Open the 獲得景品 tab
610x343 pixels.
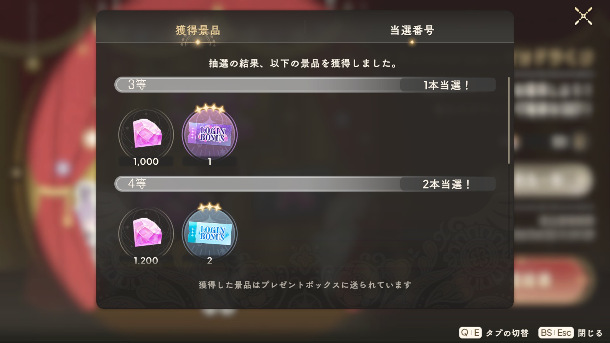tap(198, 30)
